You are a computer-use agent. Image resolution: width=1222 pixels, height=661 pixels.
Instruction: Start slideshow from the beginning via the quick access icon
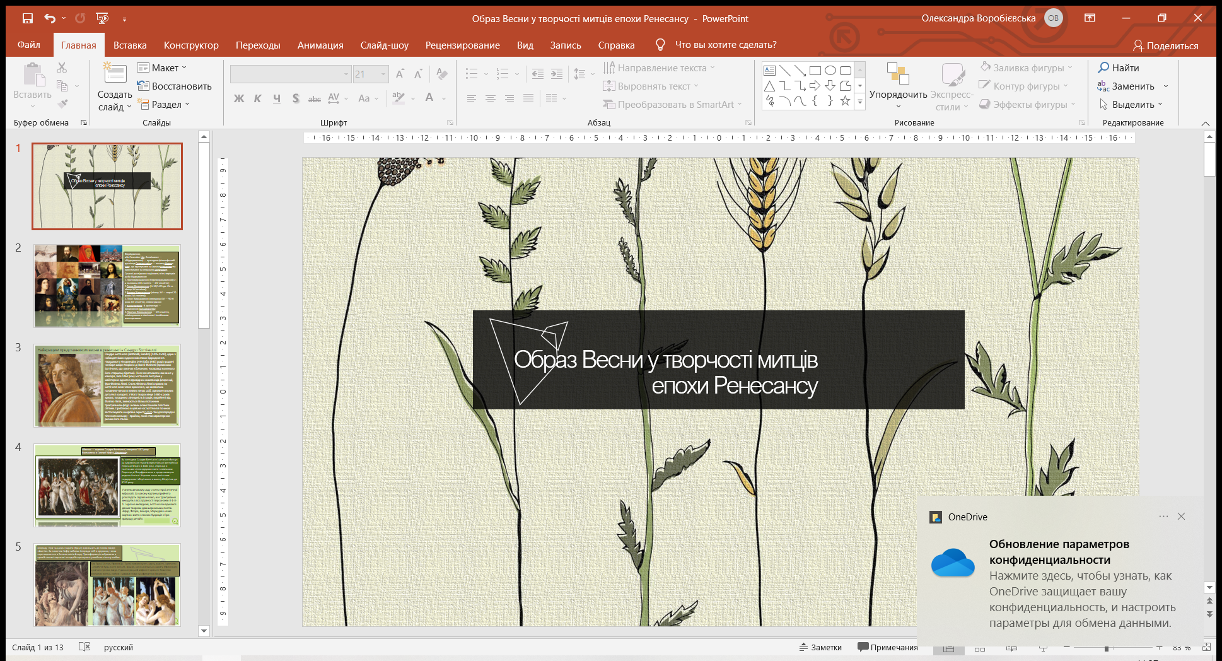pos(102,18)
